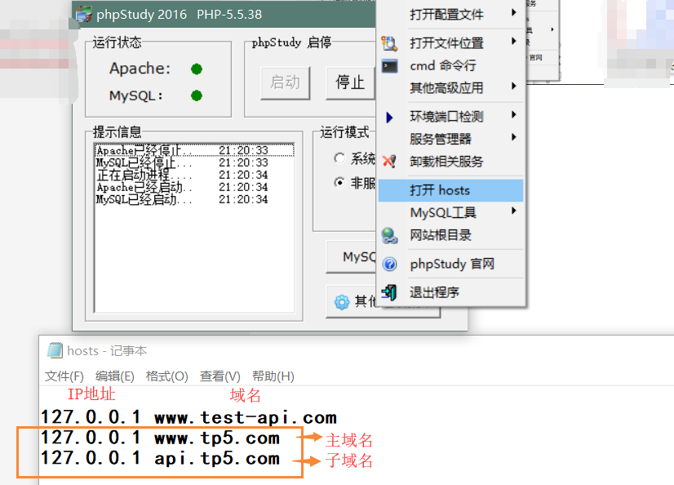The height and width of the screenshot is (485, 674).
Task: Open the 文件(F) menu in Notepad
Action: (x=64, y=376)
